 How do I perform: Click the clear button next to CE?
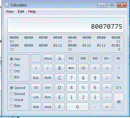[x=95, y=68]
